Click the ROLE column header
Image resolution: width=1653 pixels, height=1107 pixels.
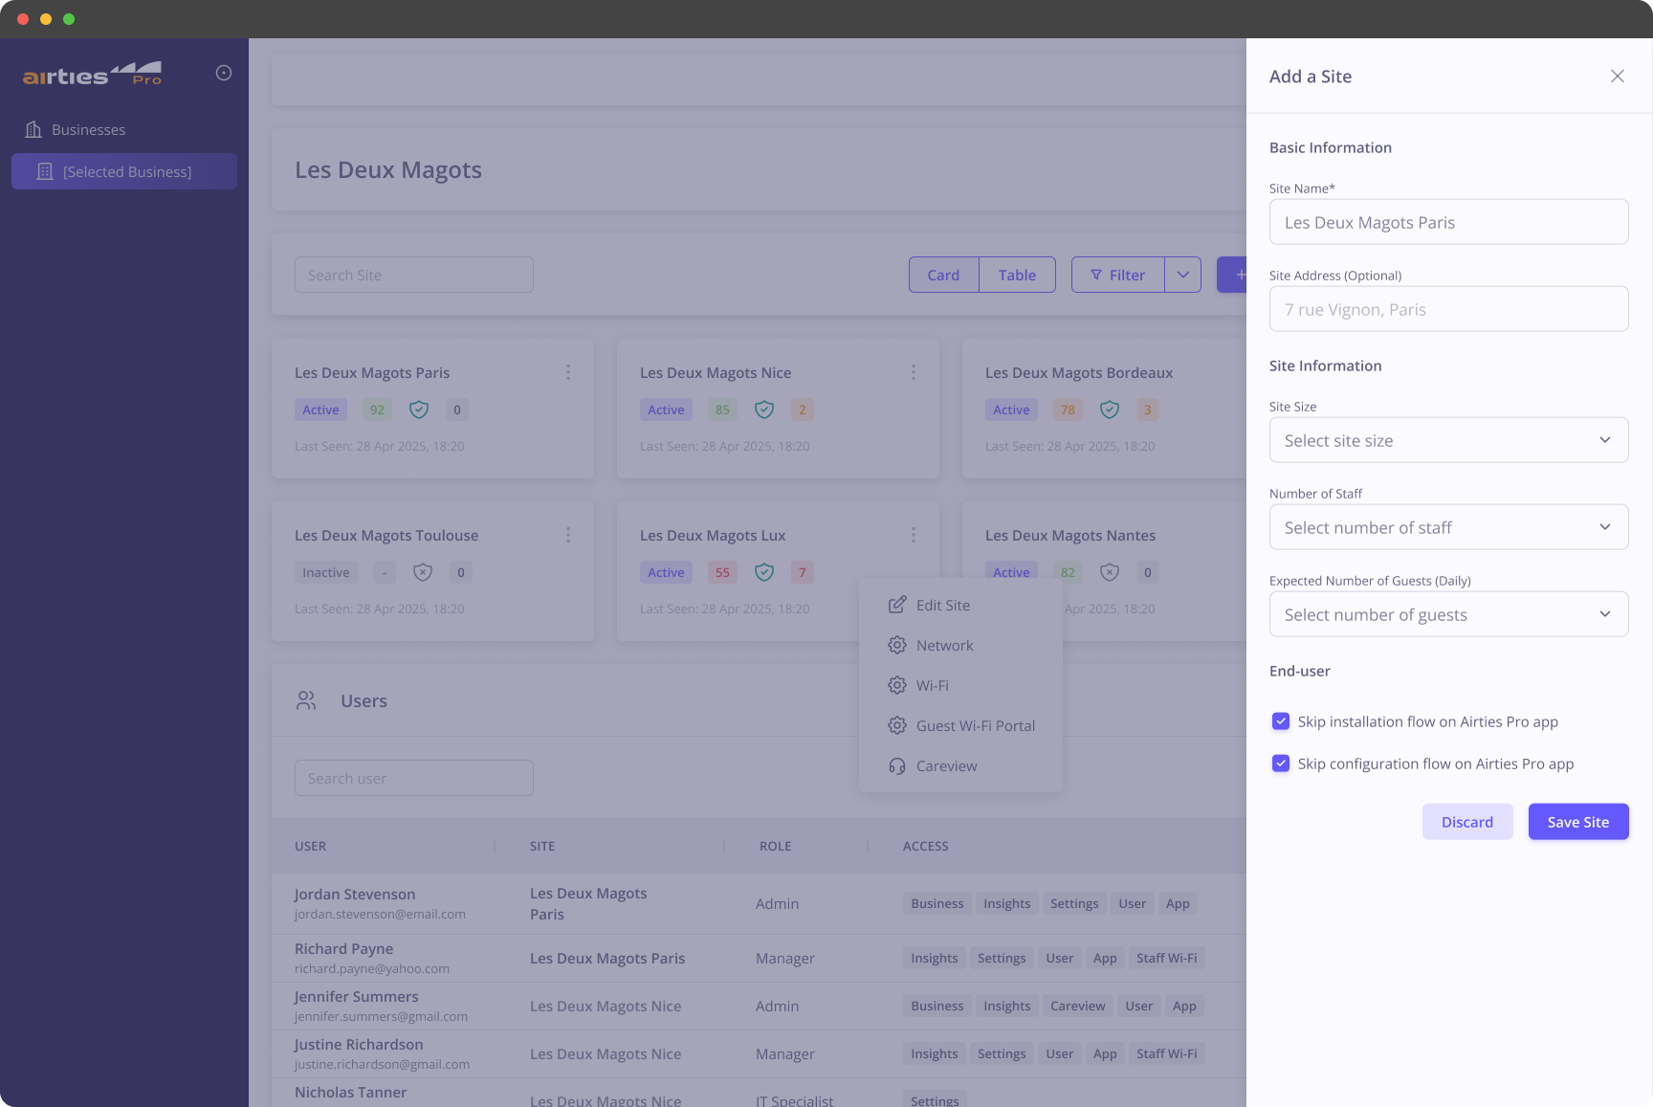(x=776, y=846)
